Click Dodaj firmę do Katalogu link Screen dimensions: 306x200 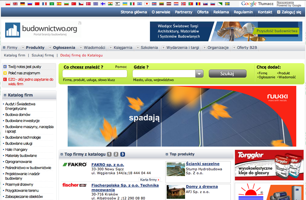point(81,55)
